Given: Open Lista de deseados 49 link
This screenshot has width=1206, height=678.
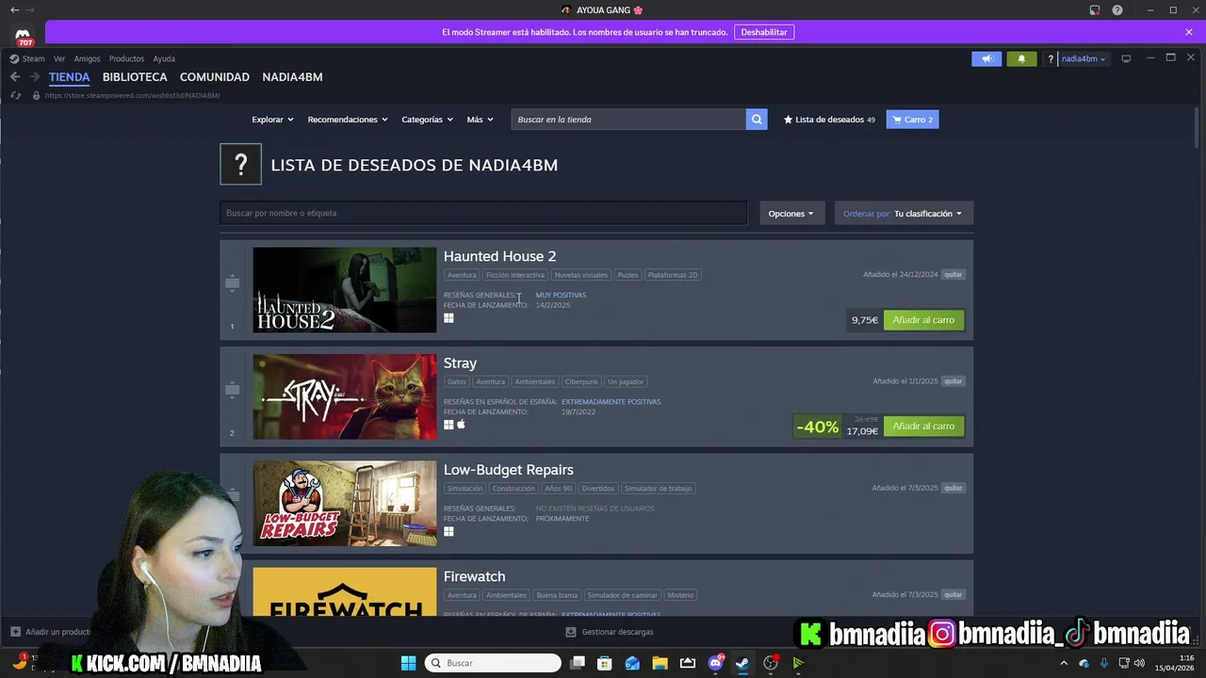Looking at the screenshot, I should 829,120.
